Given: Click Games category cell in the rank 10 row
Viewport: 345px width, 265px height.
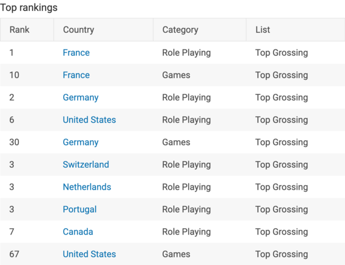Looking at the screenshot, I should 176,75.
